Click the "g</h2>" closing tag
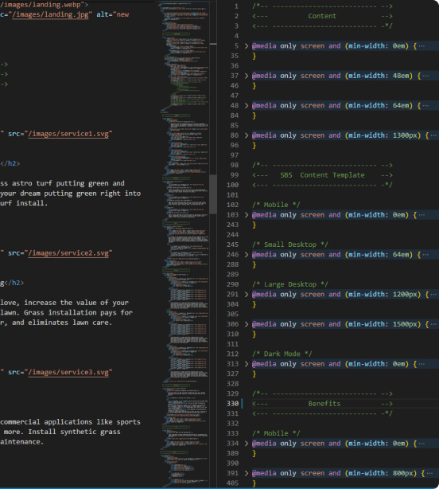Image resolution: width=439 pixels, height=489 pixels. pos(12,283)
